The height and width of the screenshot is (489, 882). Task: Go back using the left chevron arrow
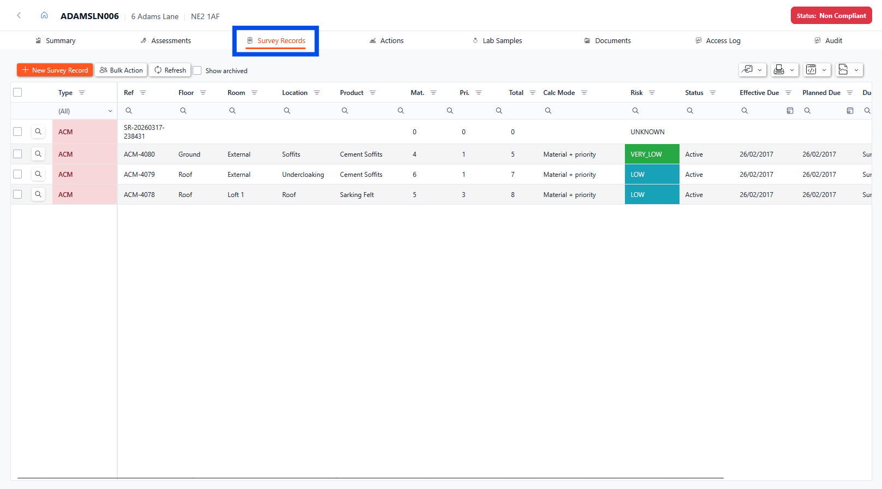pyautogui.click(x=19, y=15)
